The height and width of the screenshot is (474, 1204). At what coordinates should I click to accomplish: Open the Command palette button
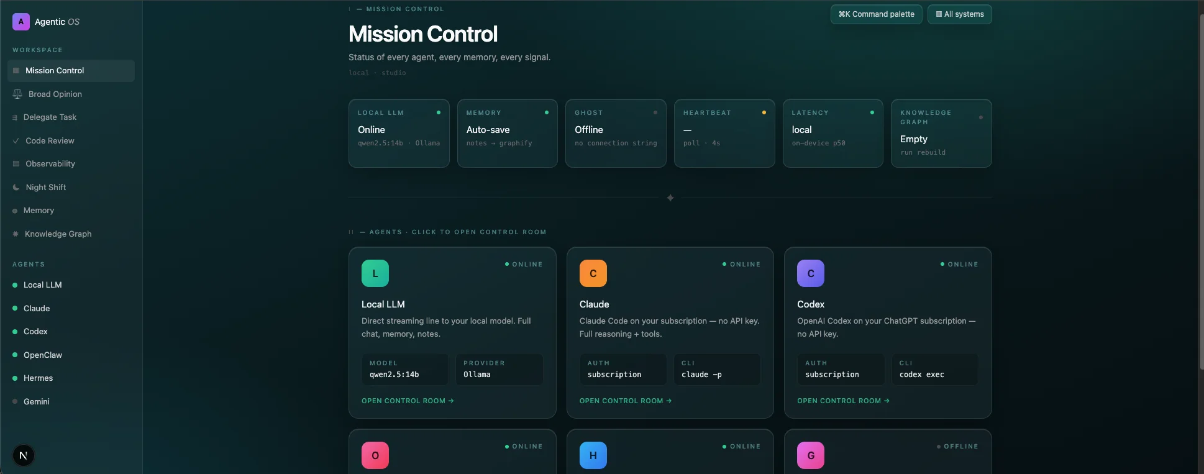[876, 14]
